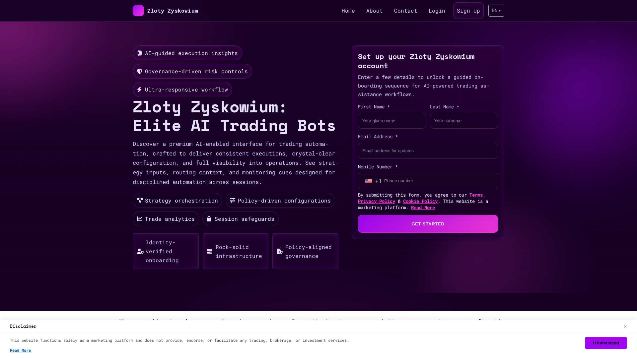Open the About page in navigation

pyautogui.click(x=375, y=11)
